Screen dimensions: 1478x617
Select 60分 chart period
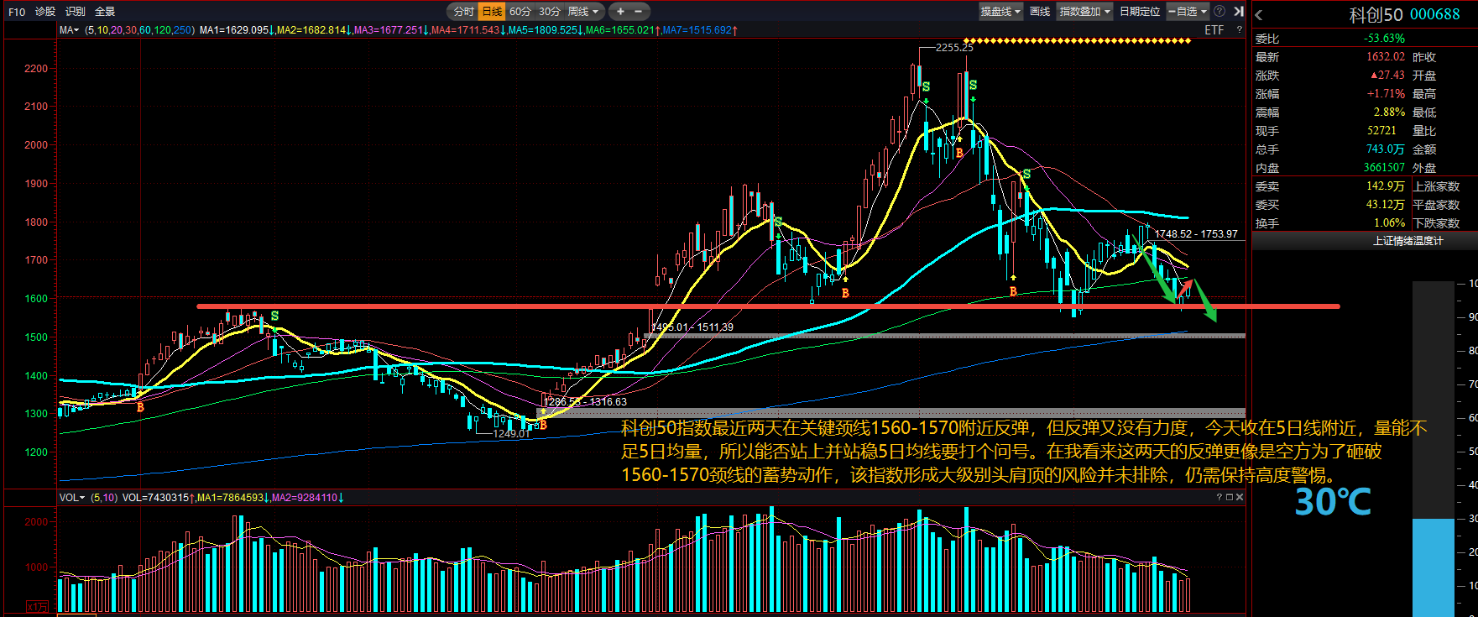tap(520, 12)
